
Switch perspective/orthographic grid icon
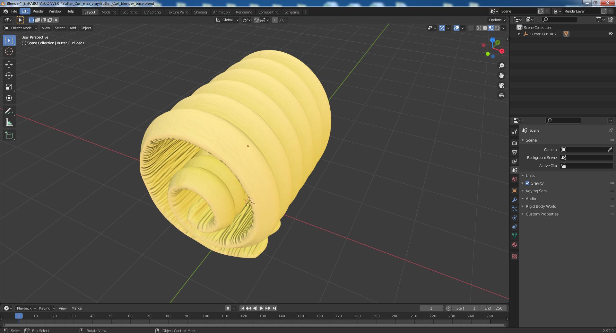pyautogui.click(x=501, y=95)
